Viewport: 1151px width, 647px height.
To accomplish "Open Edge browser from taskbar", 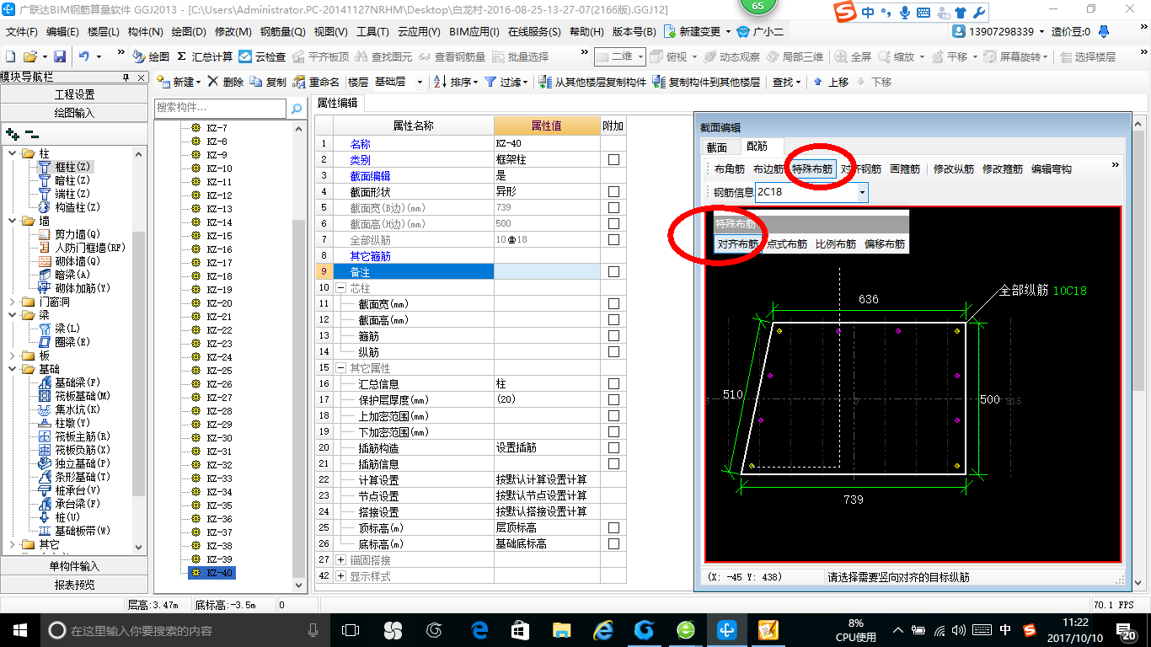I will 480,629.
